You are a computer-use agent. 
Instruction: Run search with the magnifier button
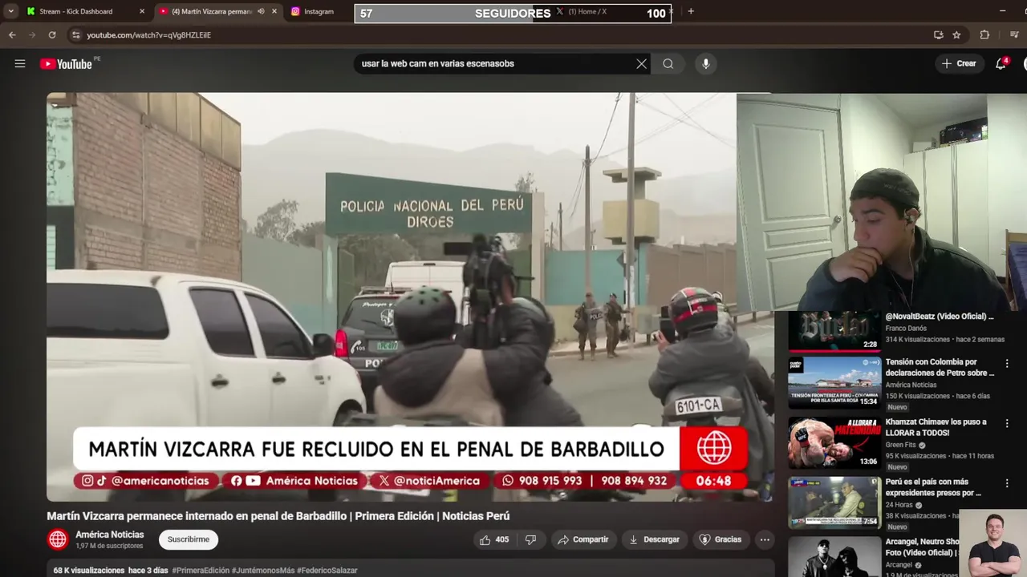pos(668,64)
